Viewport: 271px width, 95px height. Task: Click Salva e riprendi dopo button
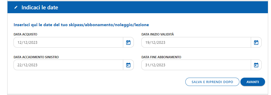point(212,82)
